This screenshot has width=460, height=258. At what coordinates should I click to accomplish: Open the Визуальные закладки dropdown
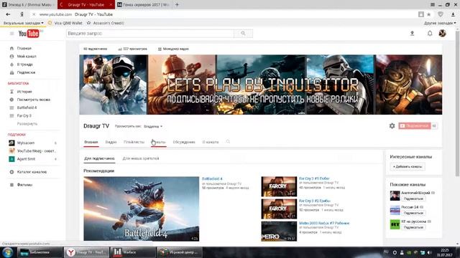pyautogui.click(x=24, y=23)
